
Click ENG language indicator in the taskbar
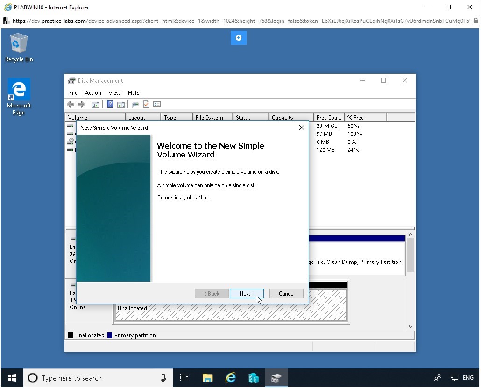[468, 378]
